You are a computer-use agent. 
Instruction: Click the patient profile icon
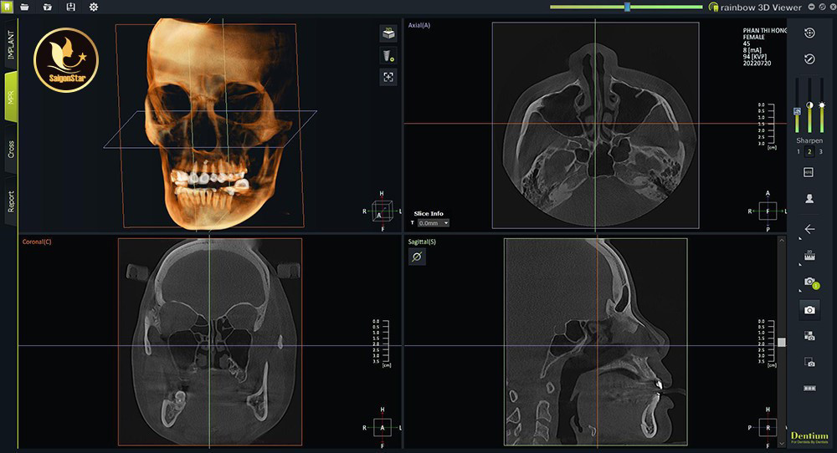[809, 198]
